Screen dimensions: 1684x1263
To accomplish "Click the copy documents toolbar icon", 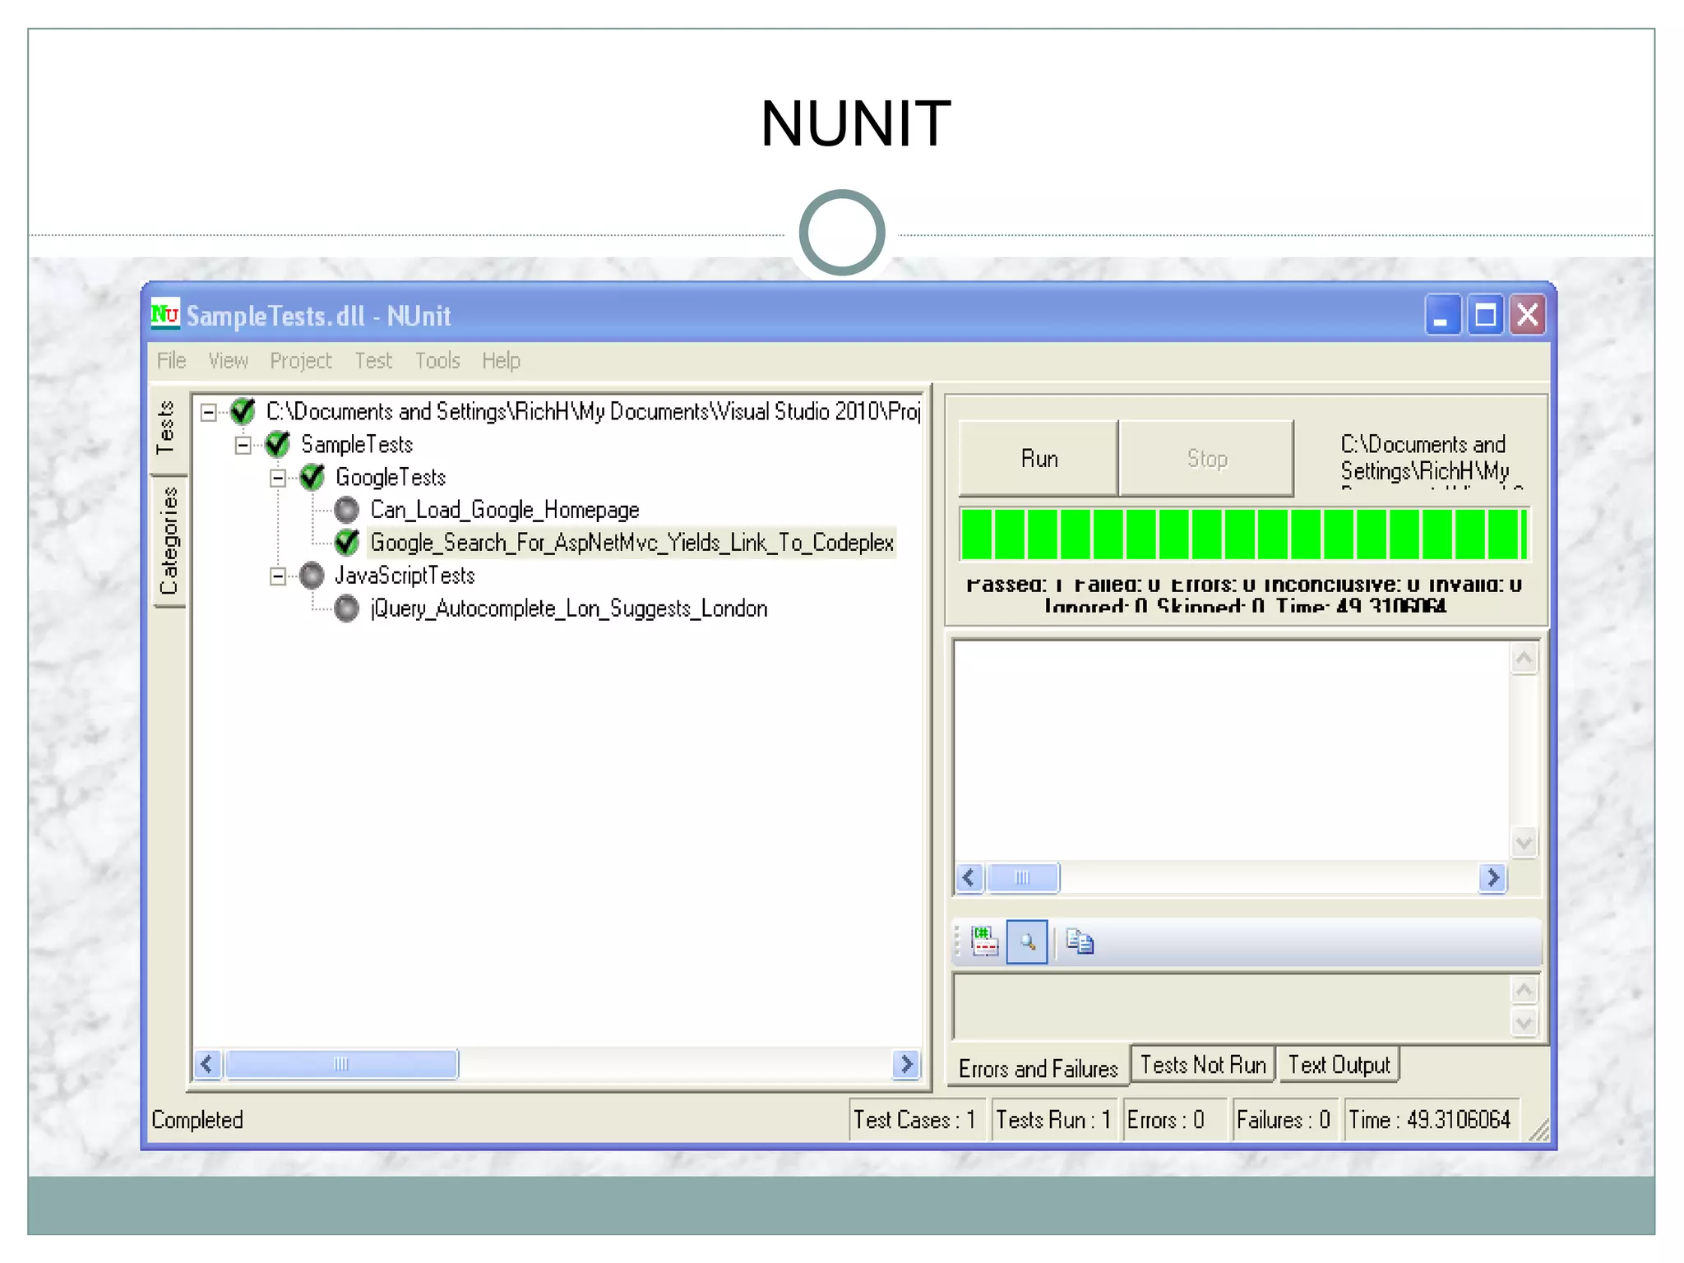I will pos(1080,941).
